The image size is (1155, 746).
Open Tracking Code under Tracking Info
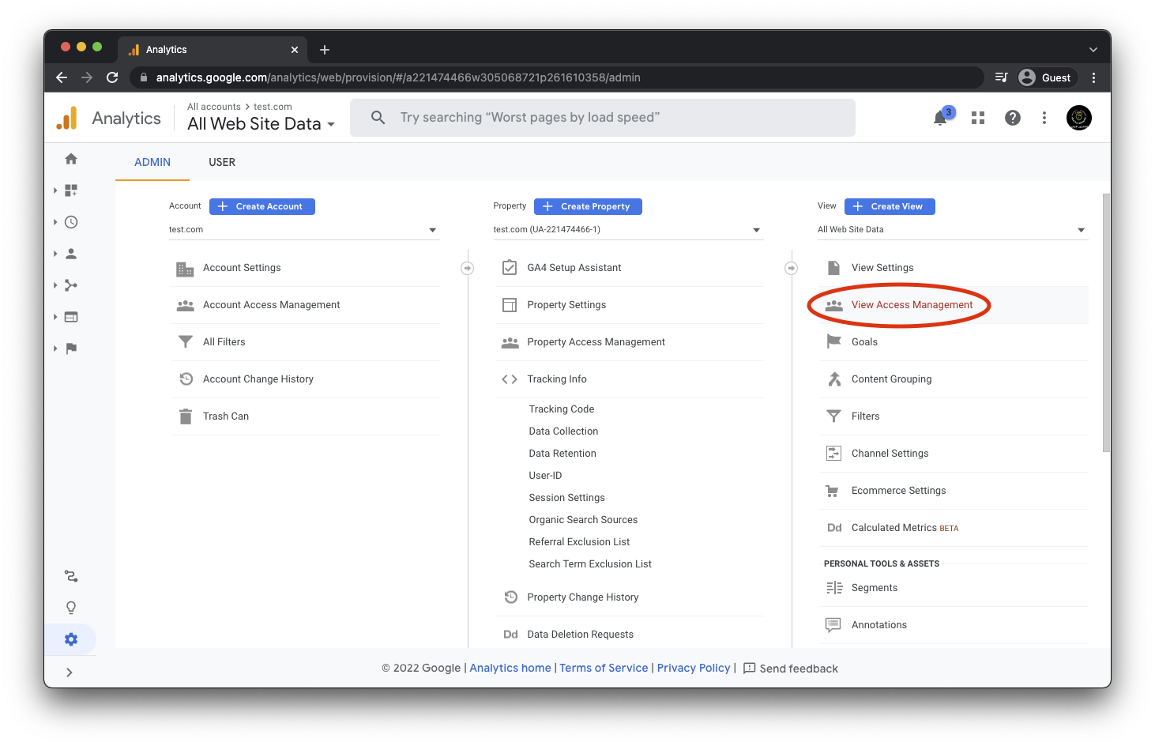pyautogui.click(x=561, y=409)
